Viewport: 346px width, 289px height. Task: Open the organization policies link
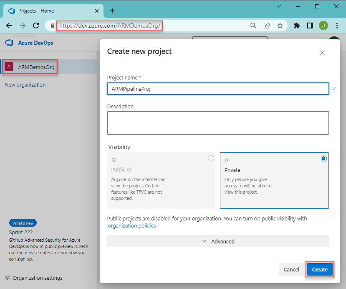click(131, 225)
